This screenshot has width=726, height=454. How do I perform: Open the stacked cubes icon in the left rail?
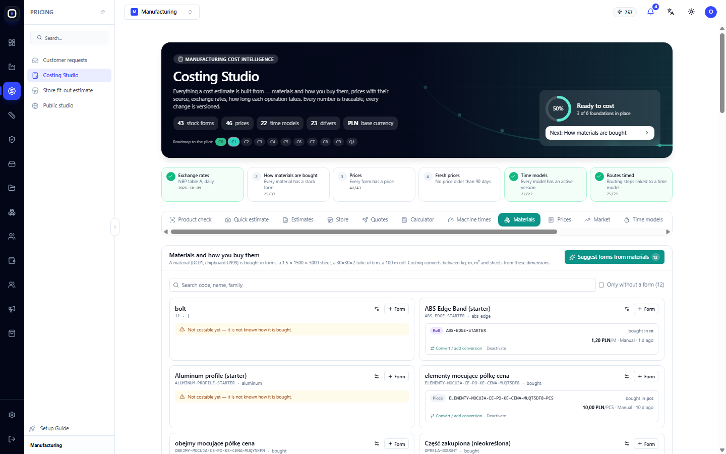pos(12,212)
